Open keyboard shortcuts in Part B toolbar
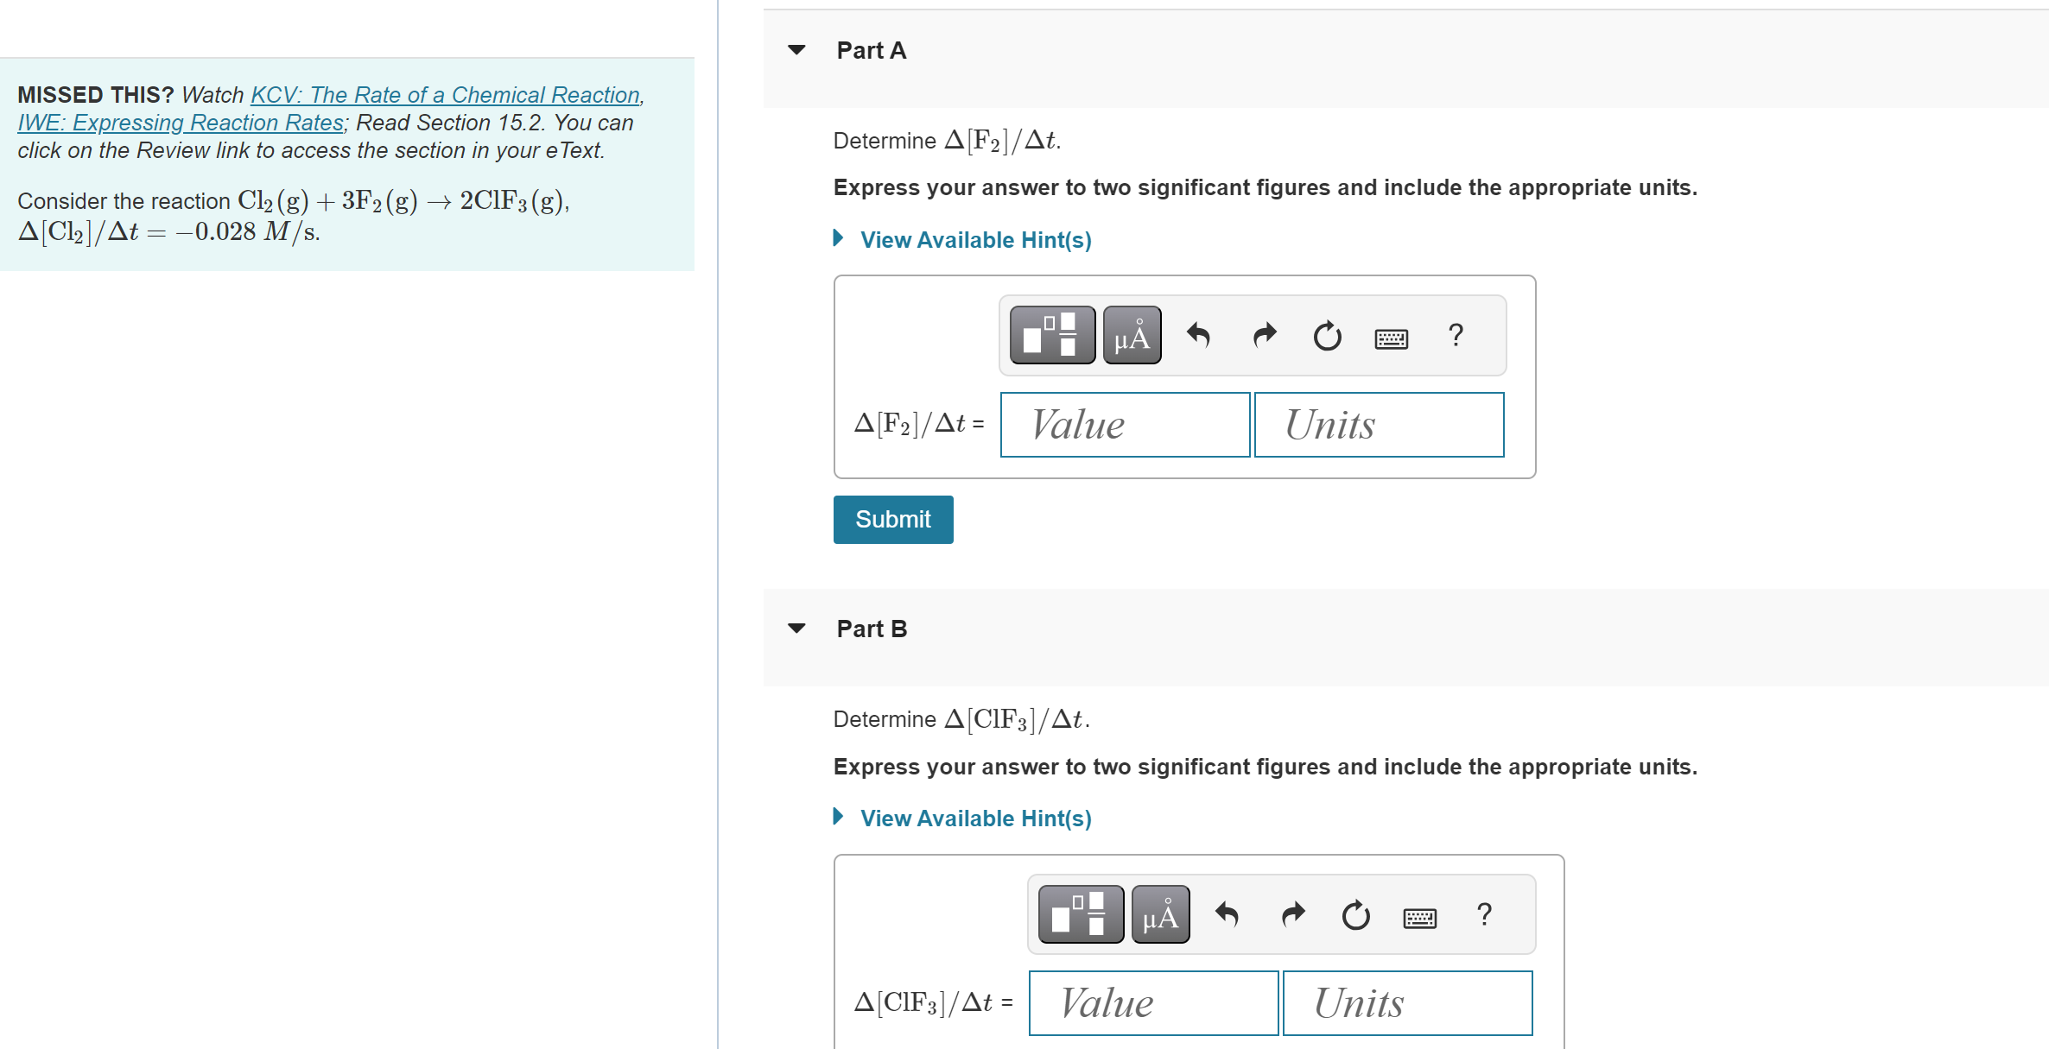The image size is (2049, 1049). click(x=1419, y=917)
